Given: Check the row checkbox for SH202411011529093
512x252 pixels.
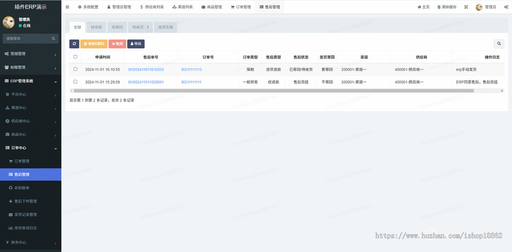Looking at the screenshot, I should pyautogui.click(x=76, y=82).
